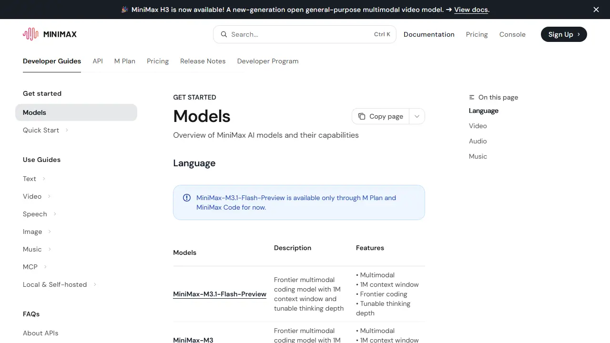
Task: Jump to Audio in On this page
Action: 478,141
